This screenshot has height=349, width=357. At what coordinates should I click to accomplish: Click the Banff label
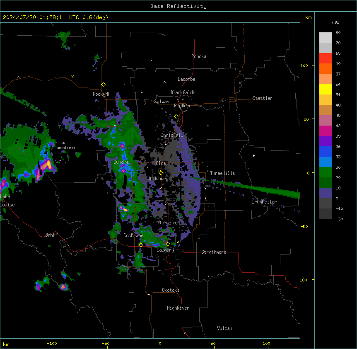[51, 235]
